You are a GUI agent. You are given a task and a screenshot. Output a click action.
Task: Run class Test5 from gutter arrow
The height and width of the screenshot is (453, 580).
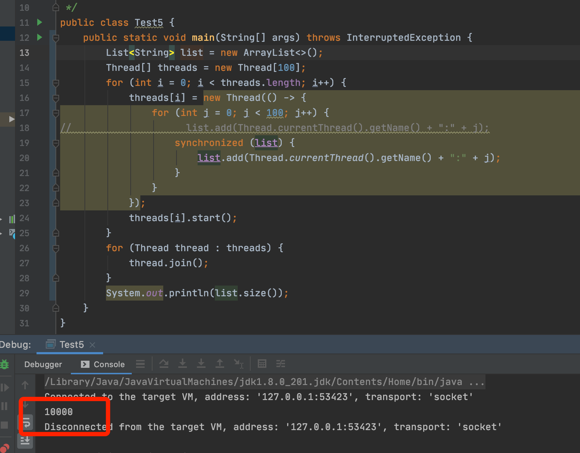(x=39, y=22)
